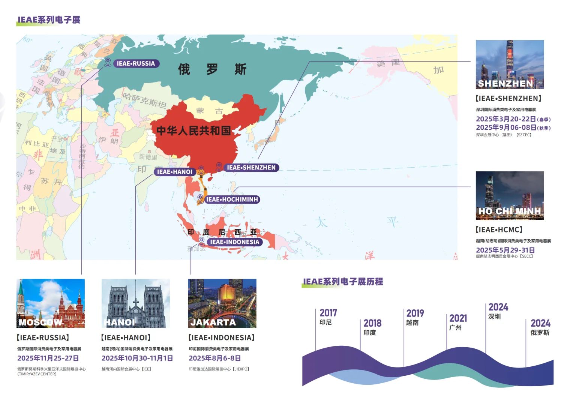Select the IEAE•RUSSIA map label
The height and width of the screenshot is (405, 570).
pos(136,64)
